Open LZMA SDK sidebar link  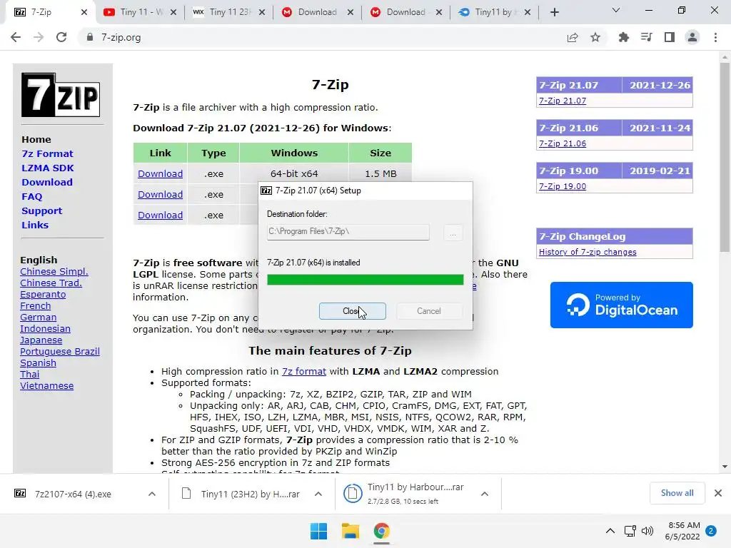48,168
